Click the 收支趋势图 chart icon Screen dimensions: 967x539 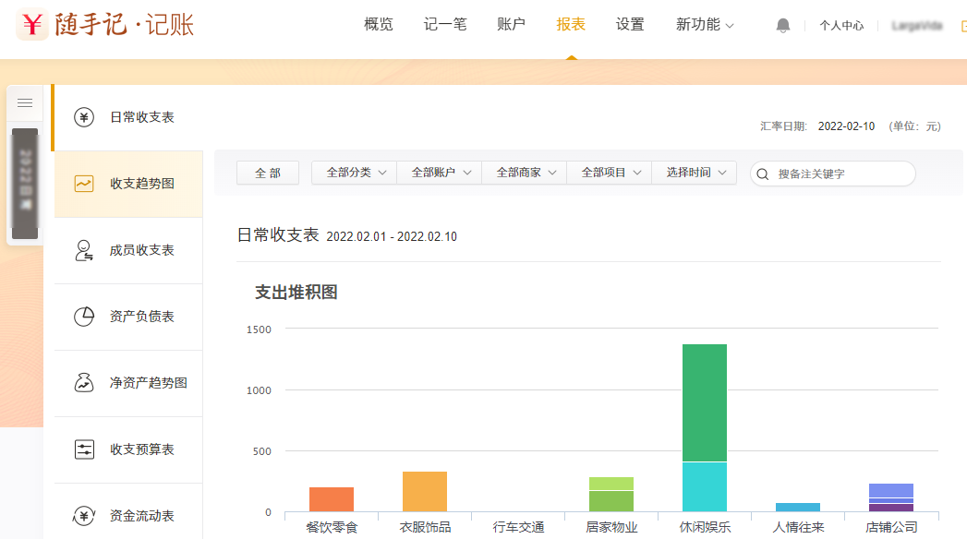[x=84, y=184]
